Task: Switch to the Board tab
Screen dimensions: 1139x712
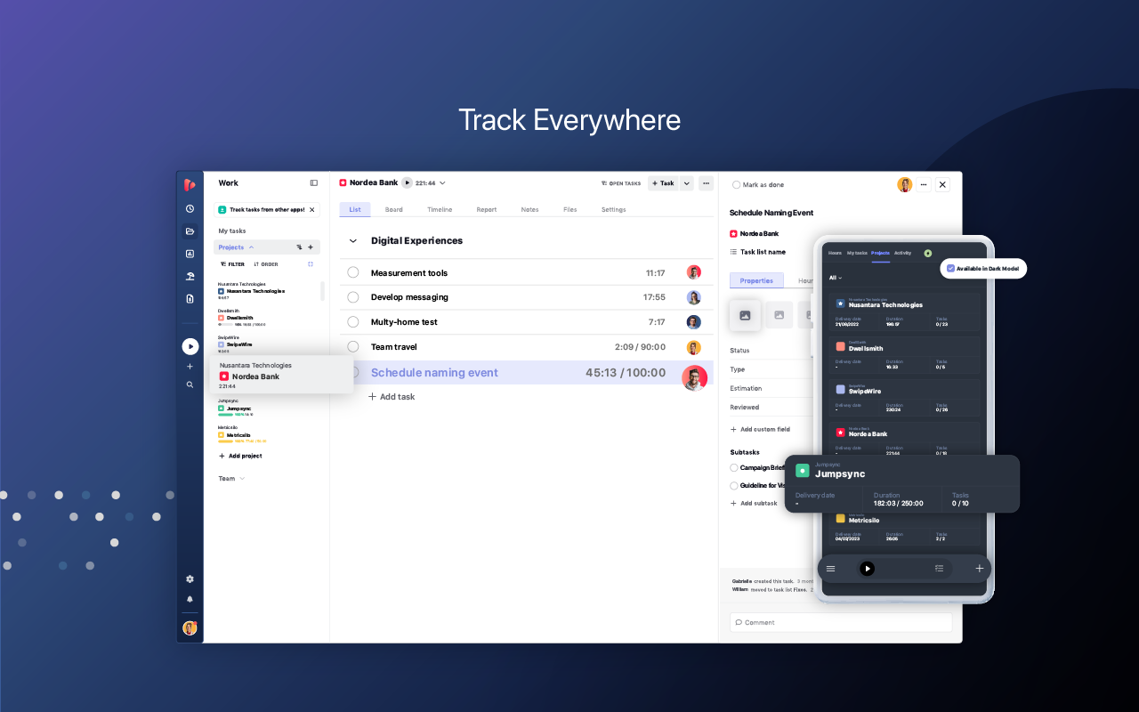Action: point(394,210)
